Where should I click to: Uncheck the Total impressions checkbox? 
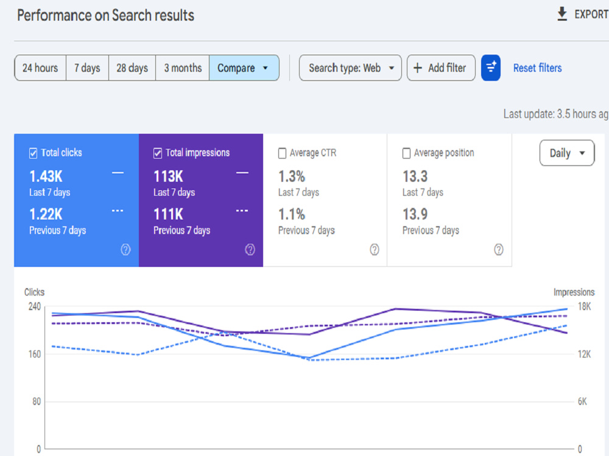pos(157,153)
